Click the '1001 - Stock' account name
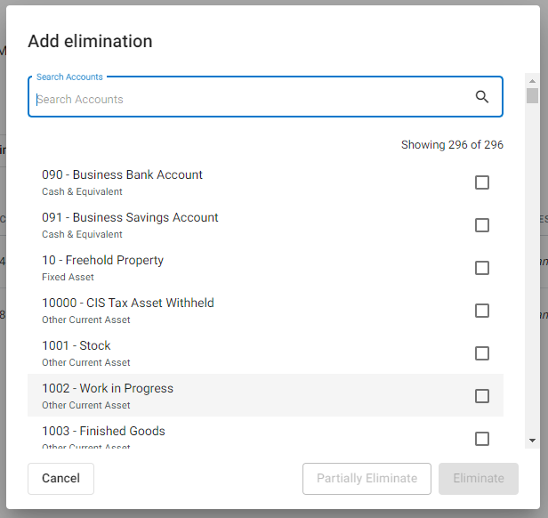Viewport: 548px width, 518px height. coord(77,345)
